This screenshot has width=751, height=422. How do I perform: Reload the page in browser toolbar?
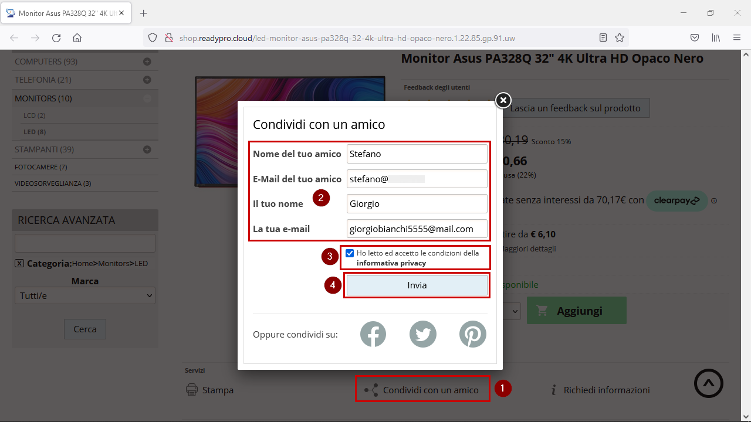(x=56, y=38)
